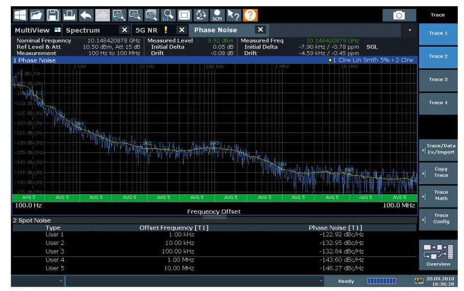Select the SN2 spot noise marker
464x291 pixels.
pos(147,143)
